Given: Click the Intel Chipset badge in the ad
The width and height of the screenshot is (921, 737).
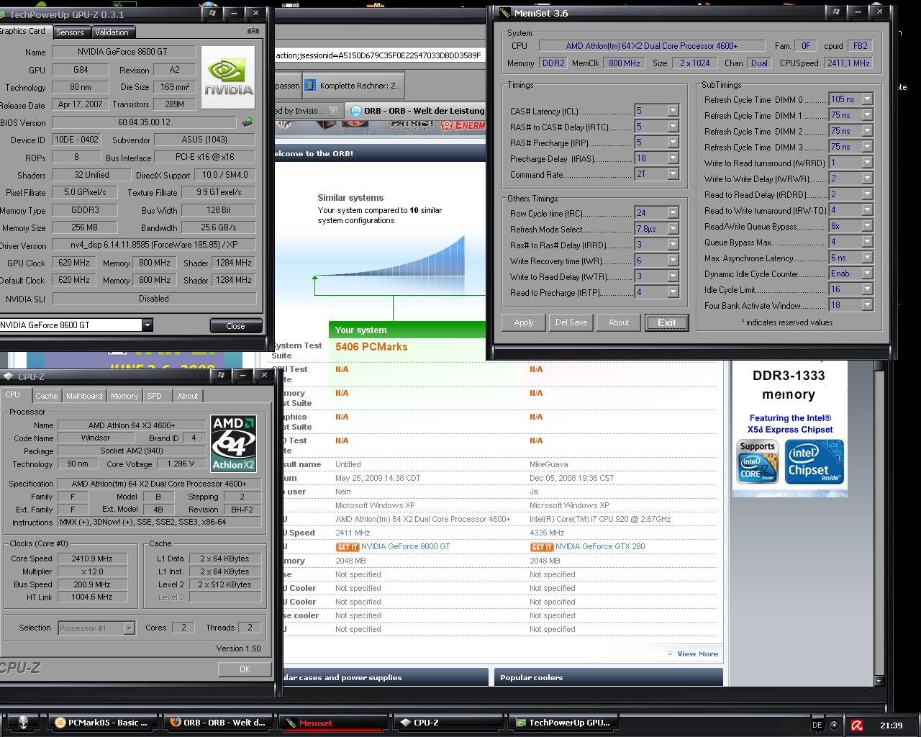Looking at the screenshot, I should point(814,461).
